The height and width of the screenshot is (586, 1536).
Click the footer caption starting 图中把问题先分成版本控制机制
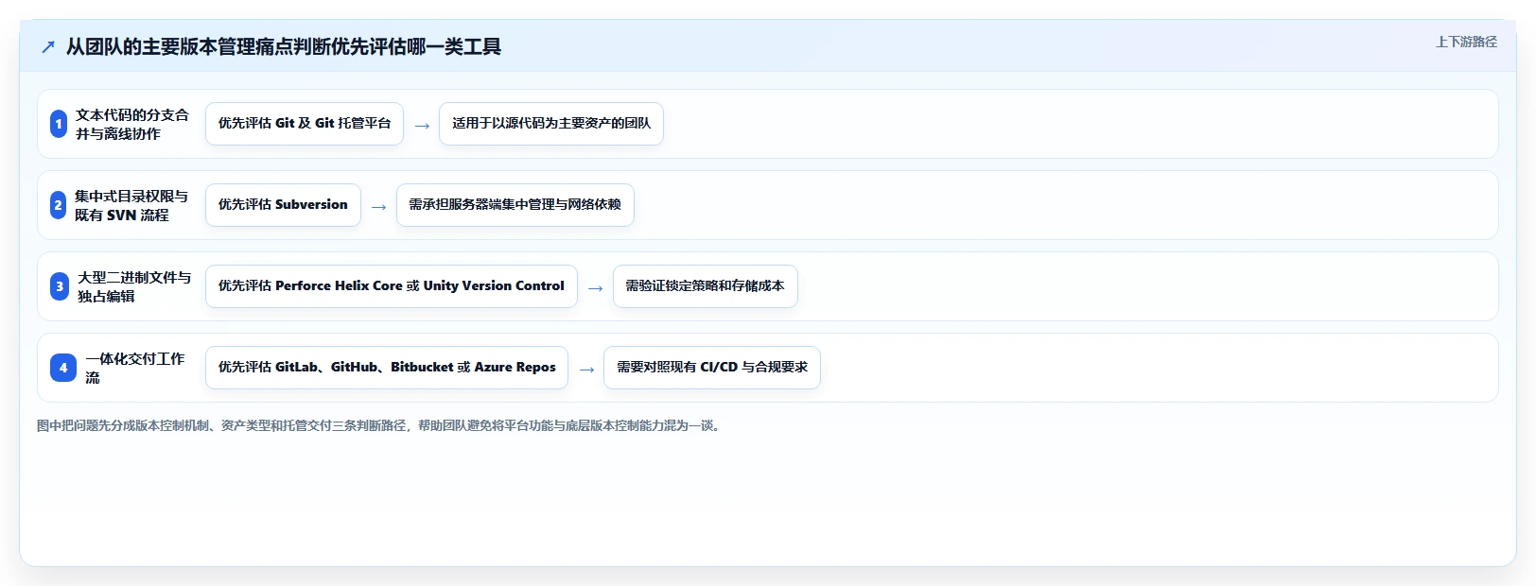[x=381, y=426]
